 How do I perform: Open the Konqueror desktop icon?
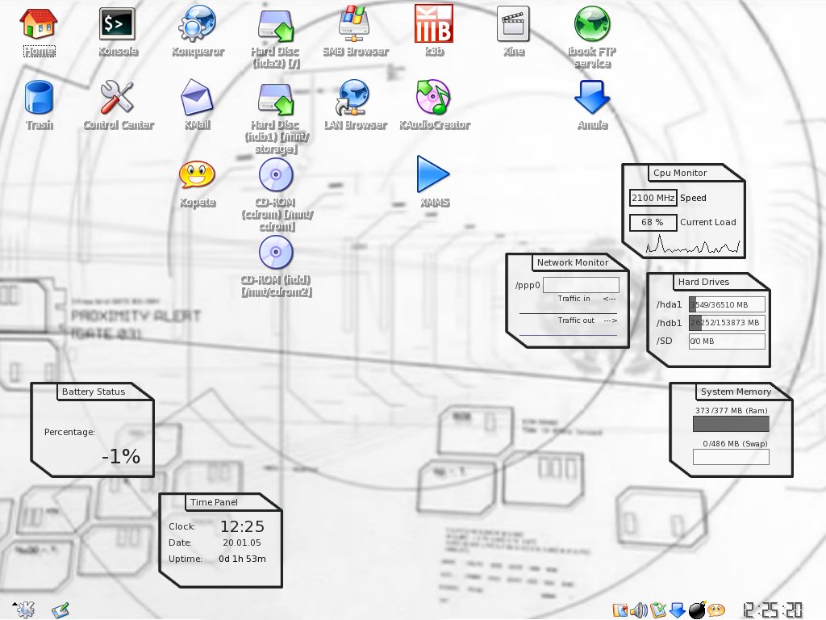tap(197, 23)
